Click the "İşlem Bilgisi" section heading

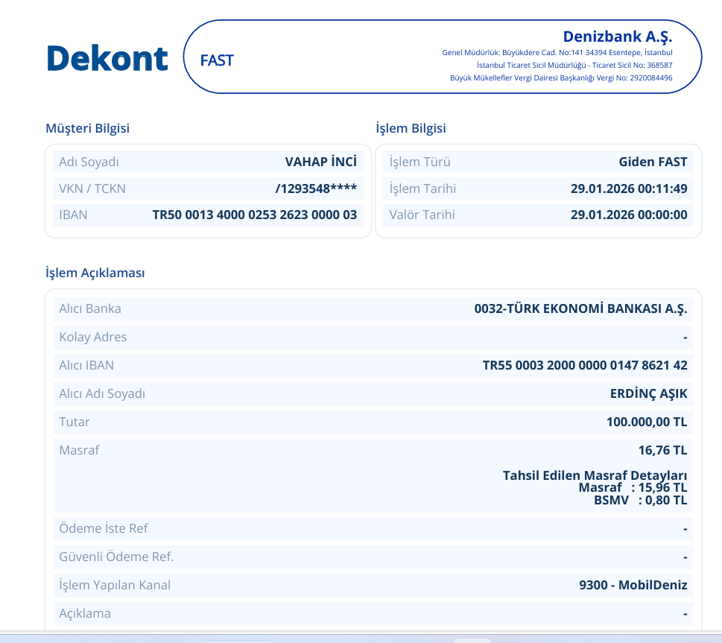(x=411, y=128)
